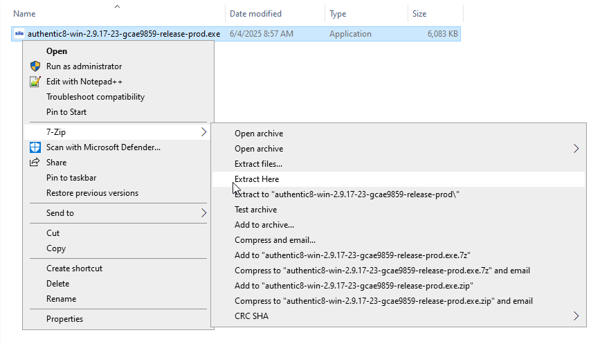Click the Notepad++ icon in context menu
This screenshot has height=346, width=600.
(35, 82)
